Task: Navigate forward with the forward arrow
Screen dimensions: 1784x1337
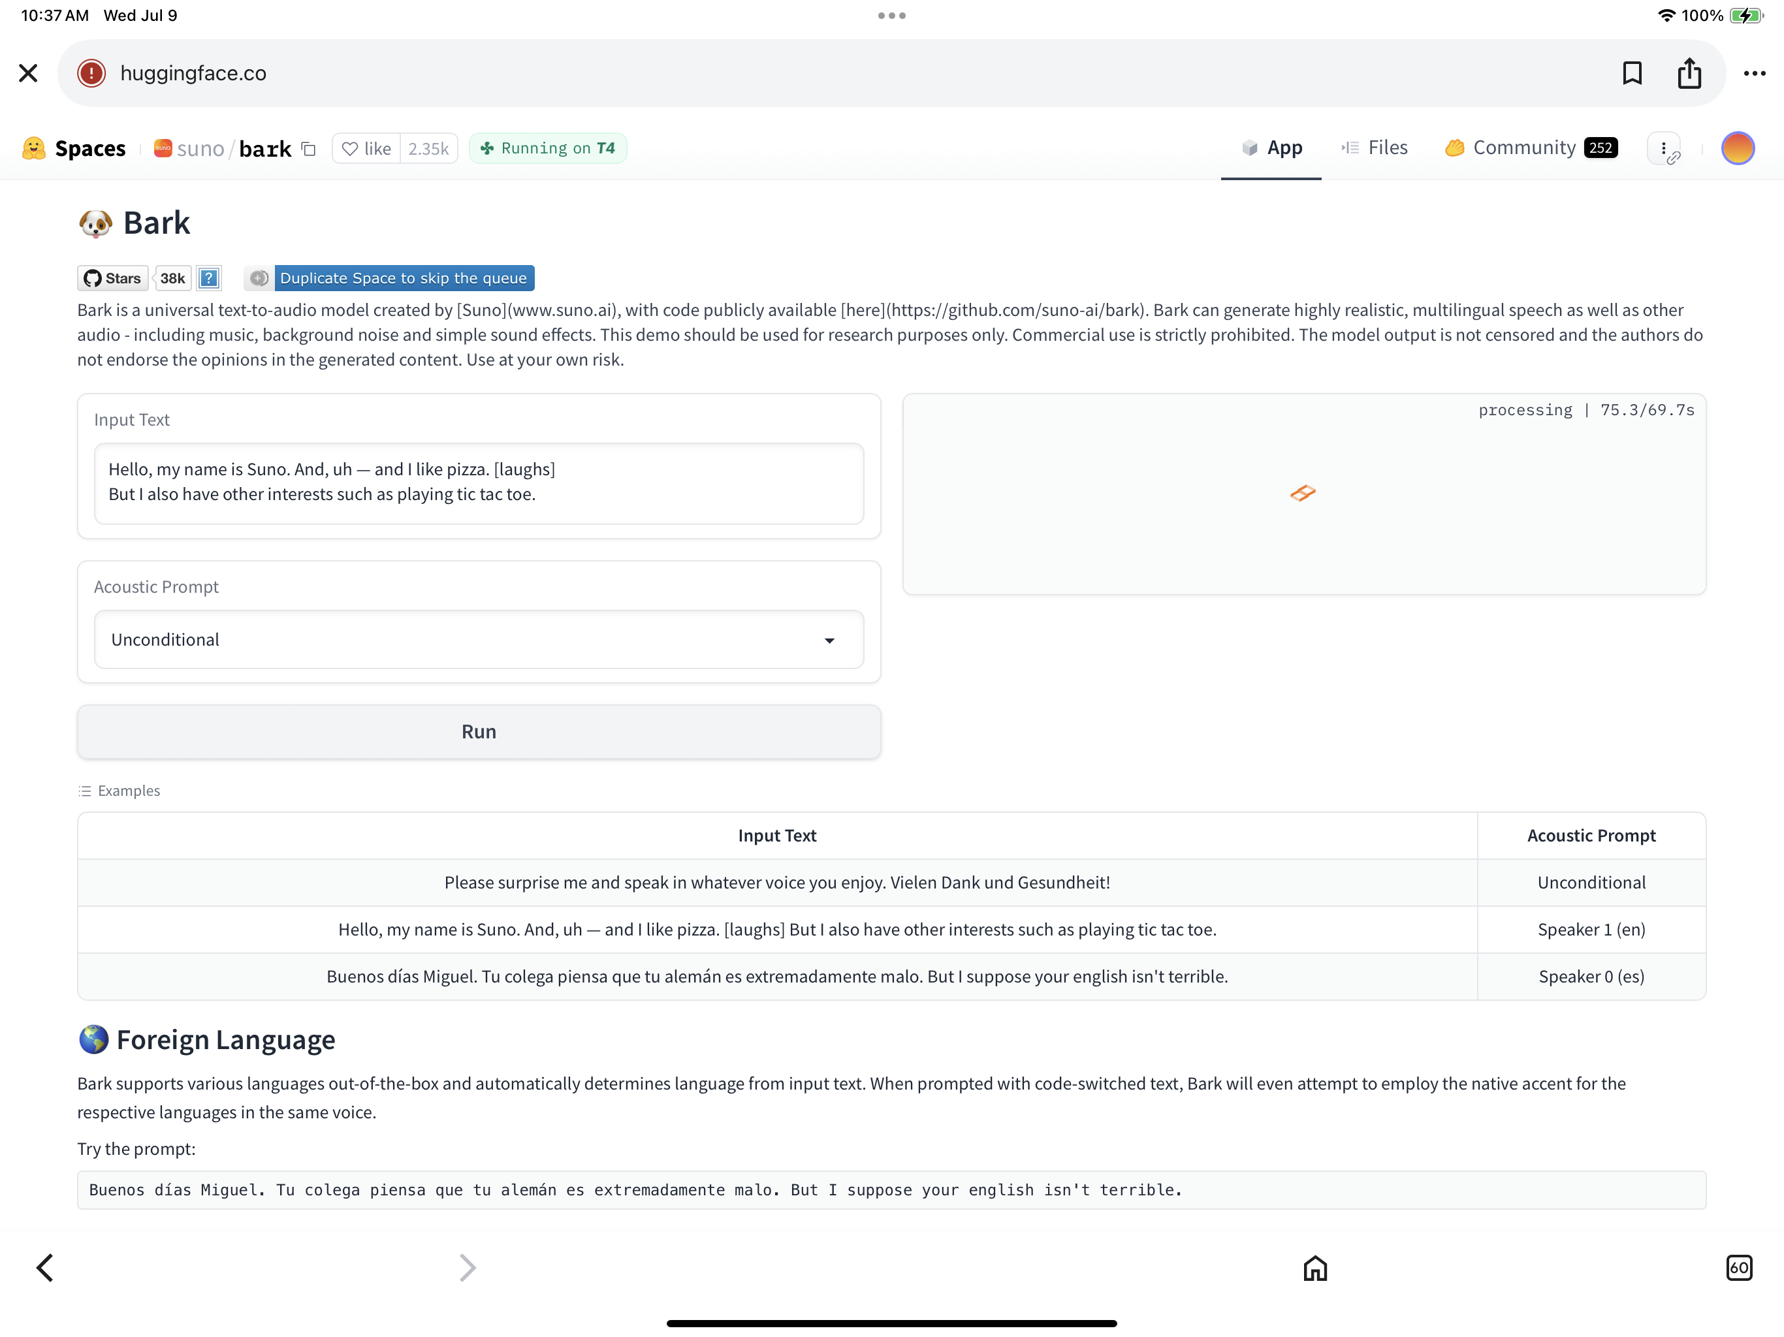Action: pos(468,1268)
